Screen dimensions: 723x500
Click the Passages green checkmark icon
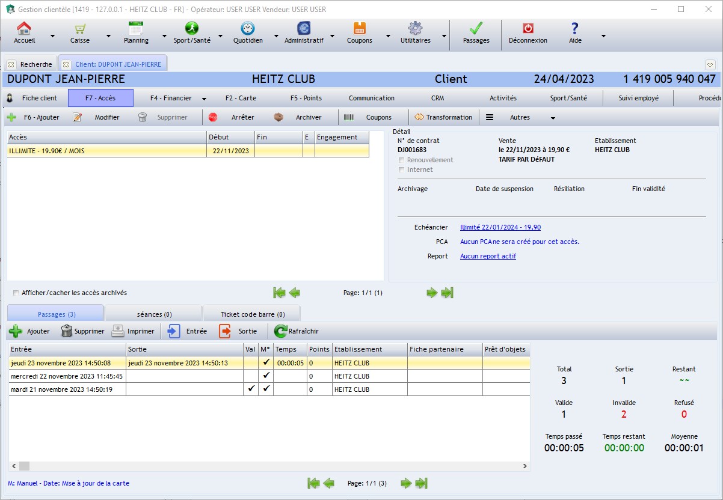(476, 28)
